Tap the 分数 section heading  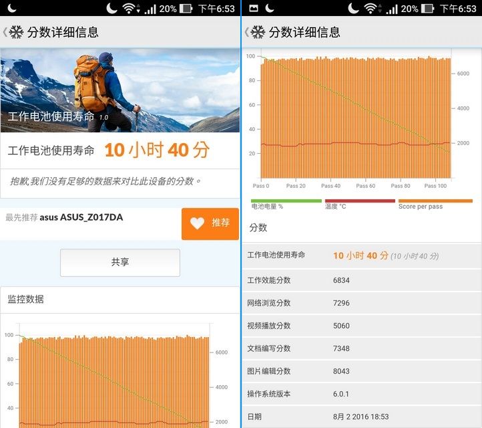pyautogui.click(x=258, y=228)
